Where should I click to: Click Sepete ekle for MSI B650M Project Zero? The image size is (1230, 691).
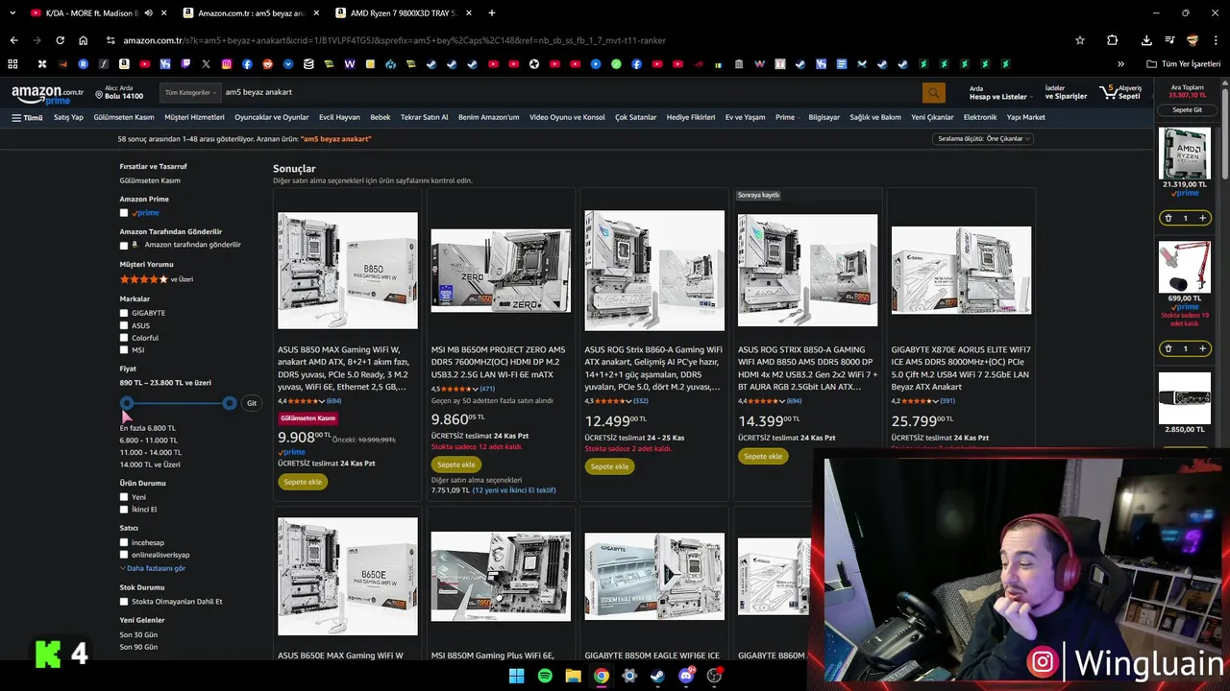[455, 465]
